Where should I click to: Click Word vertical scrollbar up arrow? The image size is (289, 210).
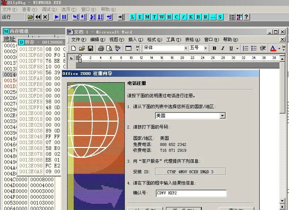[x=282, y=59]
